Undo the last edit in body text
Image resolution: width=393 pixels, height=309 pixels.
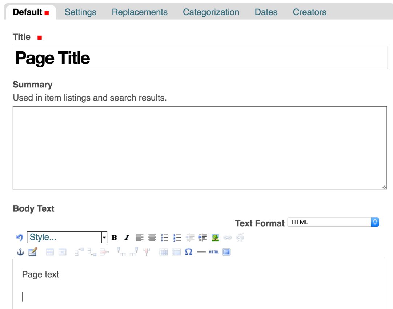(x=20, y=238)
